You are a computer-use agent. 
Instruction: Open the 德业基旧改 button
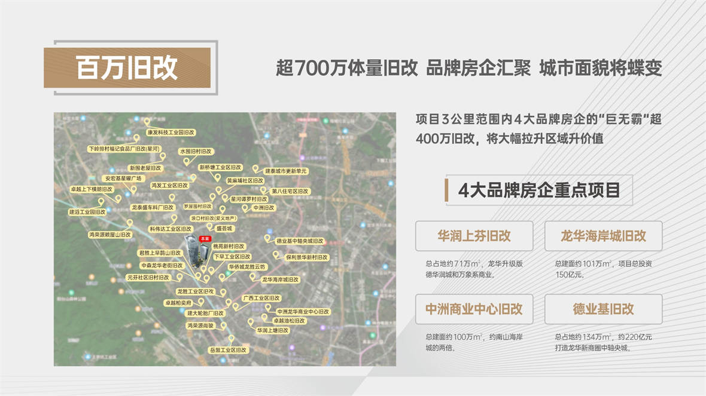603,309
